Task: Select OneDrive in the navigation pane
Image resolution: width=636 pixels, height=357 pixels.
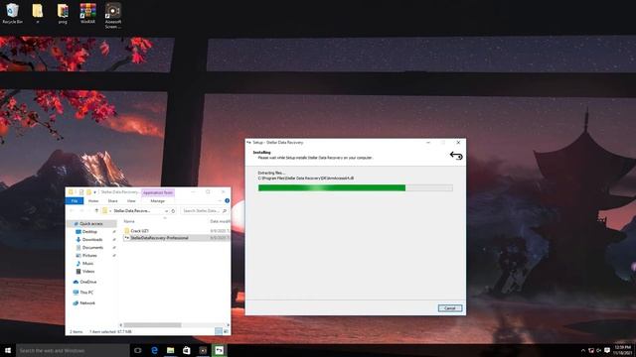Action: pyautogui.click(x=88, y=282)
